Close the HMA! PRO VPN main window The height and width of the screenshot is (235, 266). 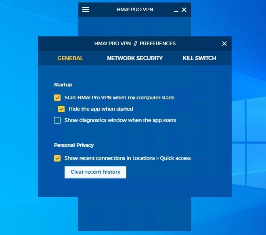click(x=184, y=10)
